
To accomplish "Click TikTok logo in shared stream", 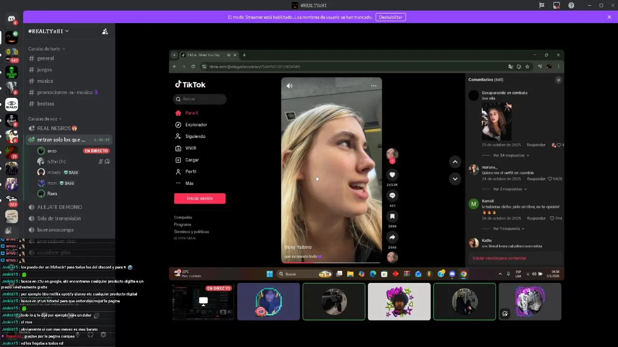I will 190,84.
